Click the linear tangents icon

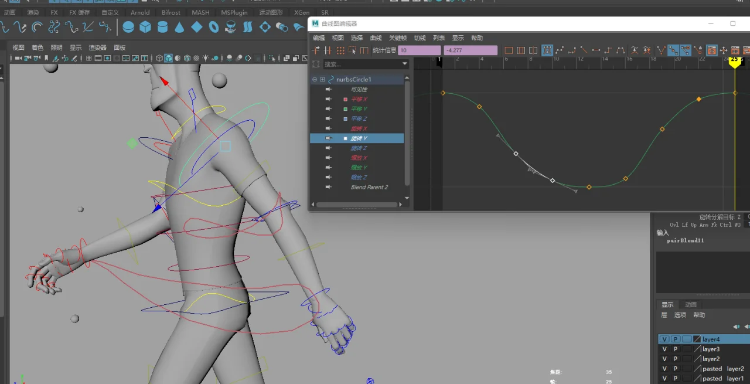pos(584,50)
